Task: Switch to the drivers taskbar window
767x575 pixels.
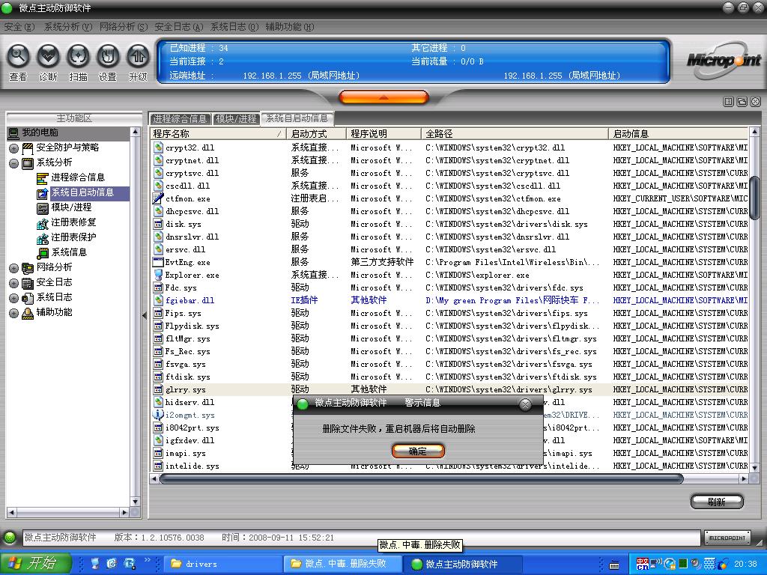Action: point(223,564)
